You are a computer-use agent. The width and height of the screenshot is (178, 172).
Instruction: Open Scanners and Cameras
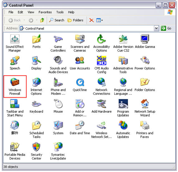80,43
